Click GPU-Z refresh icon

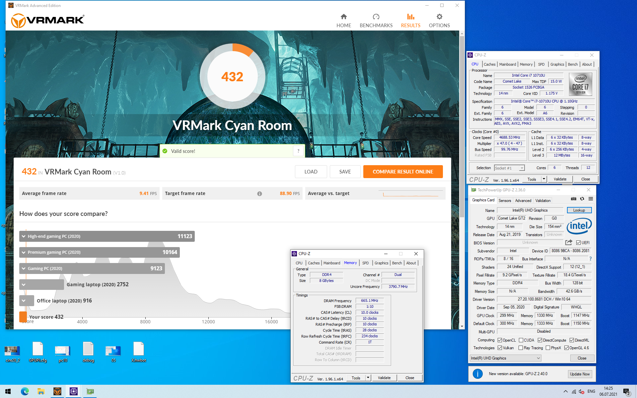point(582,199)
